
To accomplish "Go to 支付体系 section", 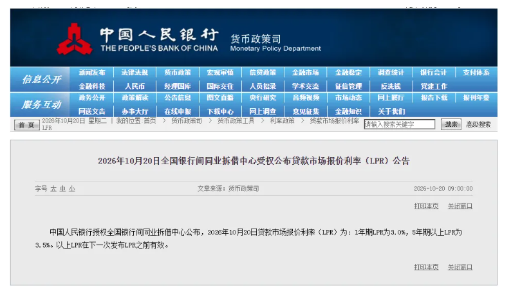I will tap(476, 73).
